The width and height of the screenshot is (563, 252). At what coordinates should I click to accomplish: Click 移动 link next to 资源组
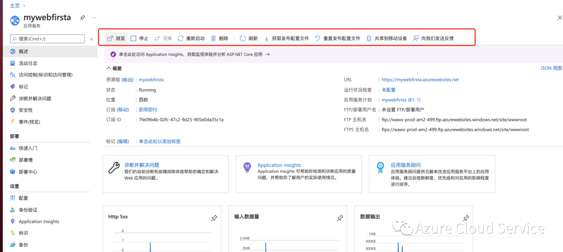point(128,80)
